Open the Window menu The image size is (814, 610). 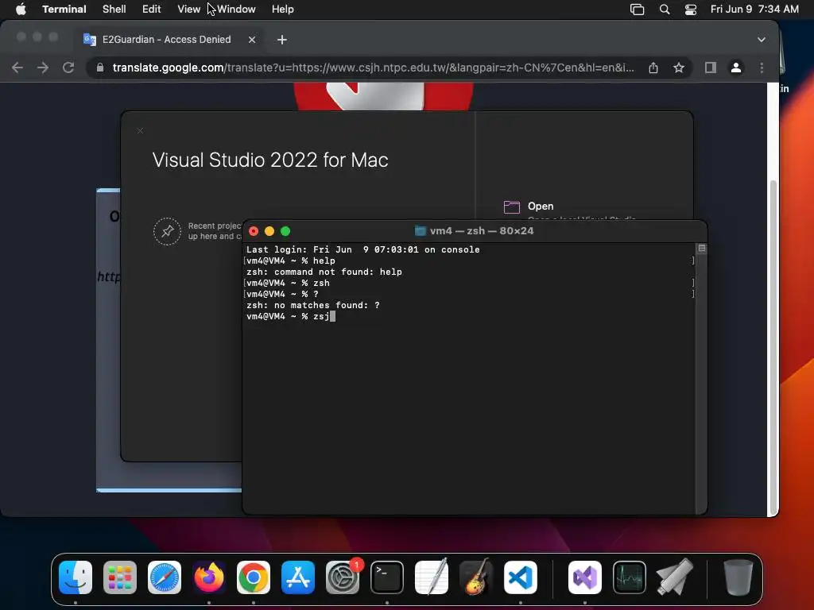236,9
